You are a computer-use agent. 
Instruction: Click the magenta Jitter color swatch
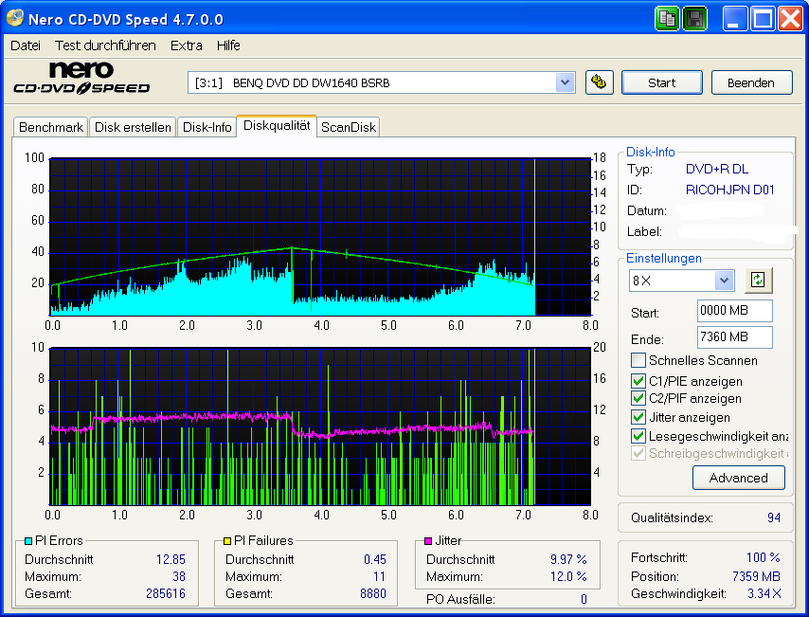(x=426, y=540)
